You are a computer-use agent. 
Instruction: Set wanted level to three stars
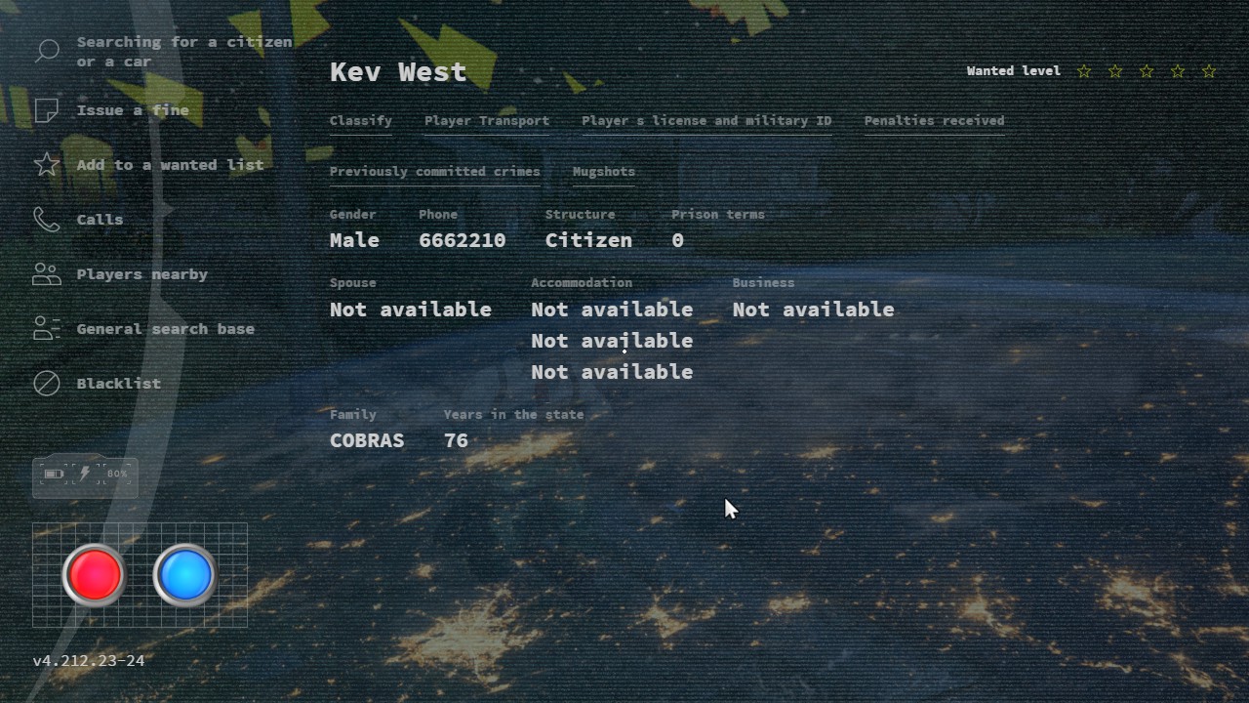[1147, 71]
